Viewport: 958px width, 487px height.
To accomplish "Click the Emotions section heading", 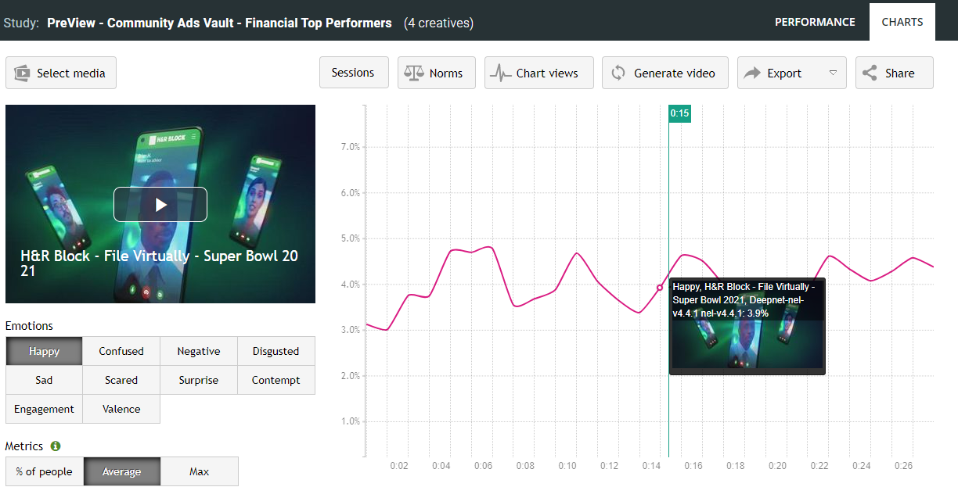I will pyautogui.click(x=29, y=326).
